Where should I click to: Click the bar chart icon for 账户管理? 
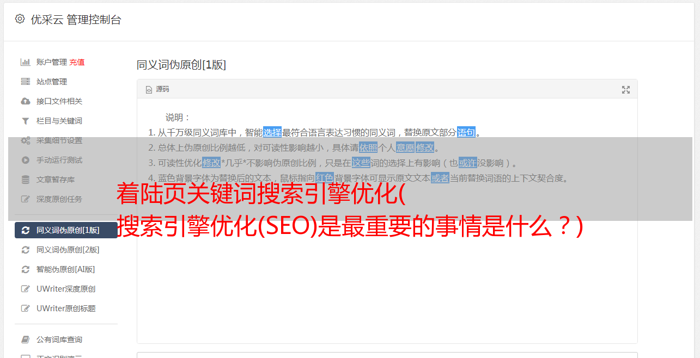(25, 62)
